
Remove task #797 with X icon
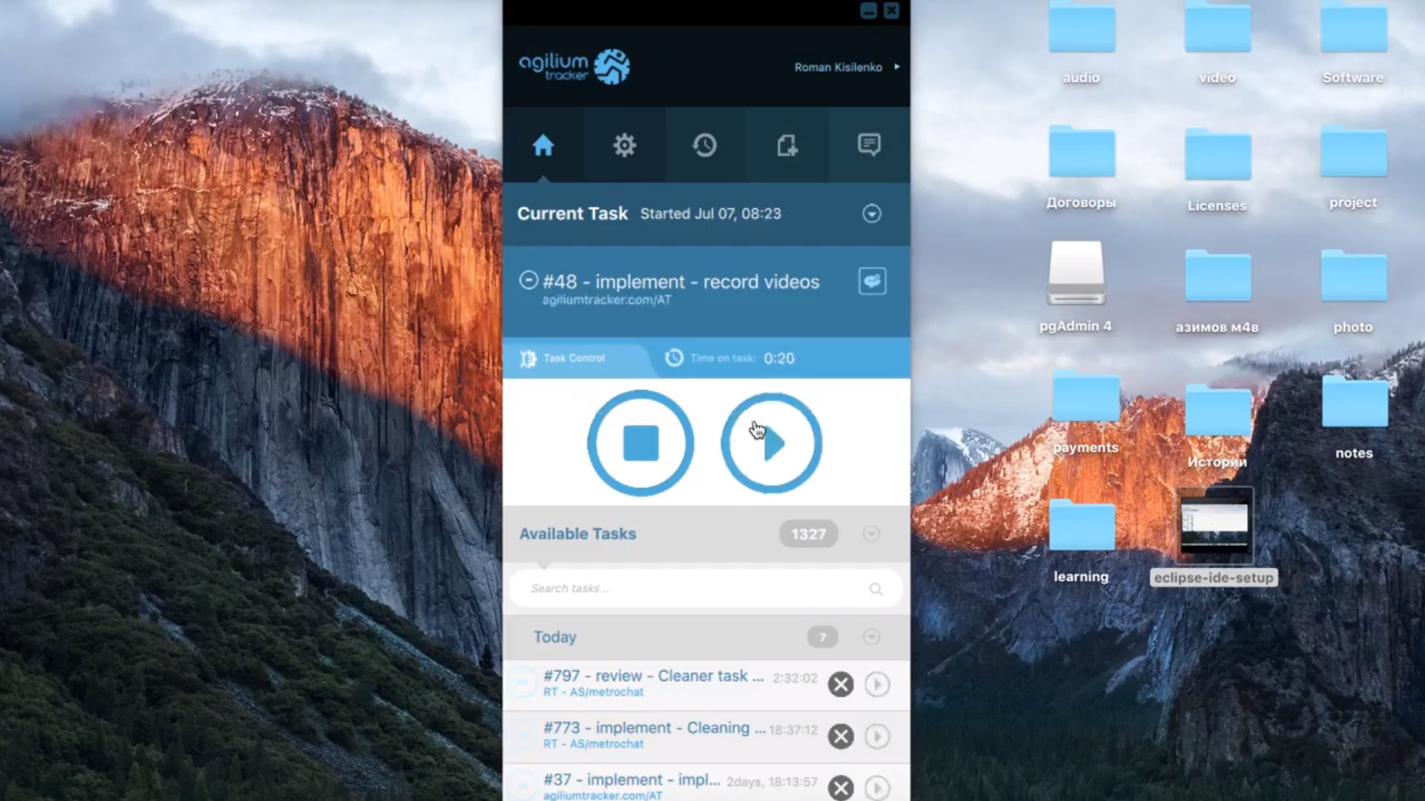(841, 684)
